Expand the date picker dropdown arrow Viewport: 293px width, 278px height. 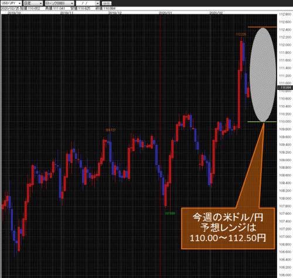pyautogui.click(x=98, y=3)
